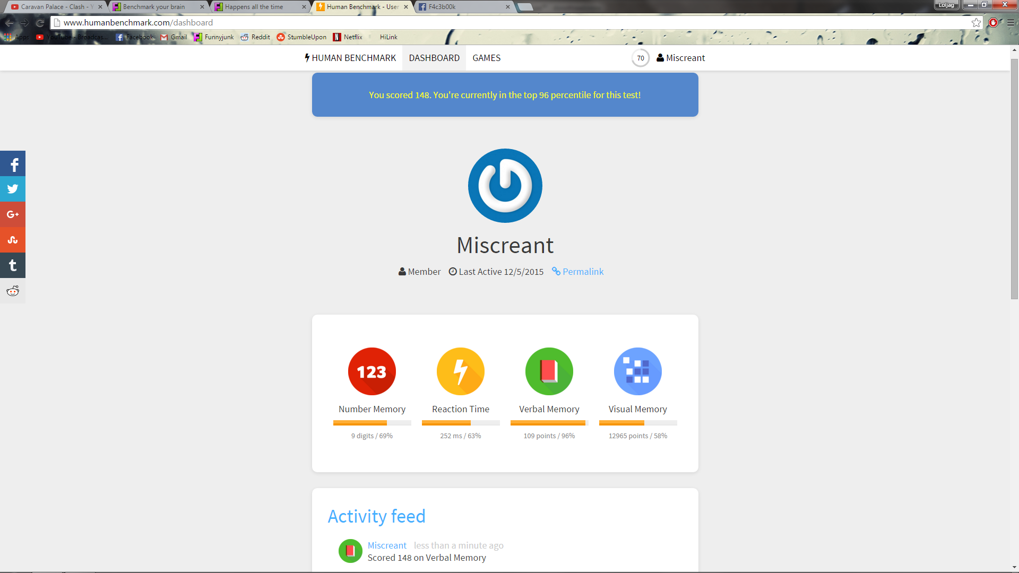The height and width of the screenshot is (573, 1019).
Task: Click the Miscreant profile avatar image
Action: [505, 186]
